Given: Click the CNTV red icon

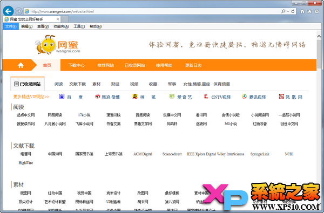Looking at the screenshot, I should pyautogui.click(x=206, y=97).
